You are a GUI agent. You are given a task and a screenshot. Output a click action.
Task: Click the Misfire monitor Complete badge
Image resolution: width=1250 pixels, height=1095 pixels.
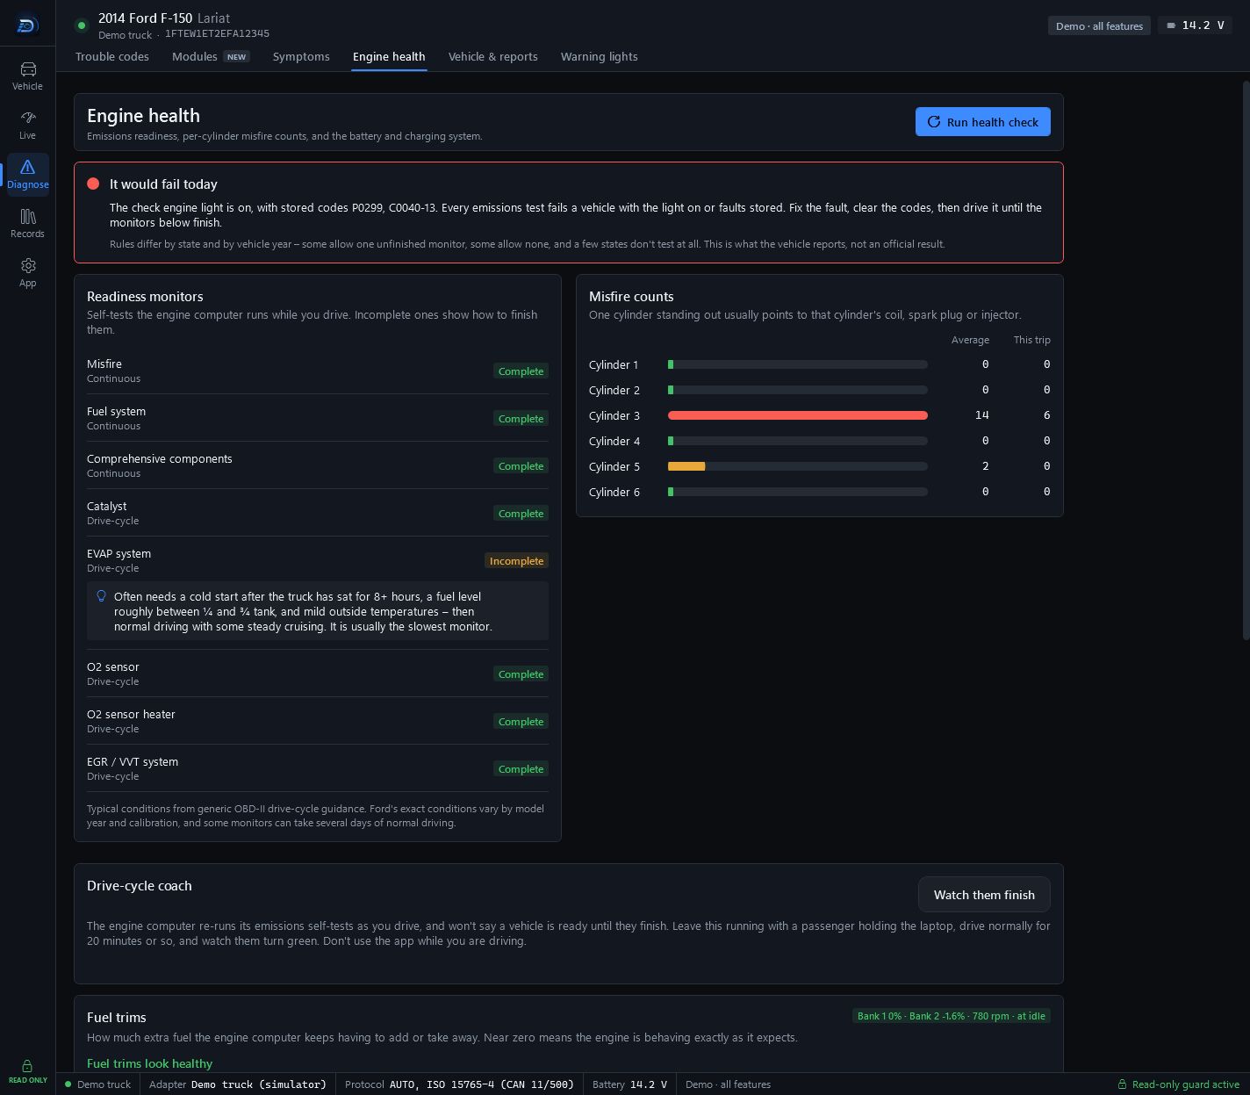521,371
